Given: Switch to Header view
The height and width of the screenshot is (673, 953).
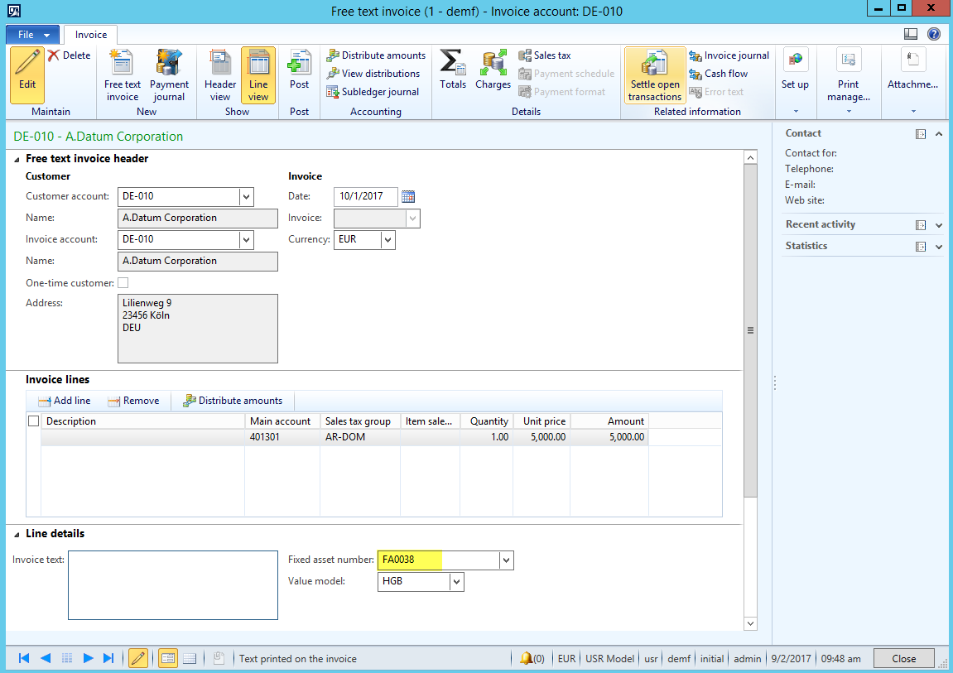Looking at the screenshot, I should [220, 75].
